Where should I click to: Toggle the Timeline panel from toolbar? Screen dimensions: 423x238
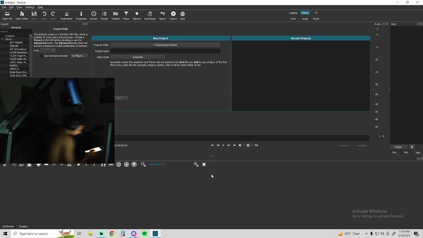pos(115,16)
